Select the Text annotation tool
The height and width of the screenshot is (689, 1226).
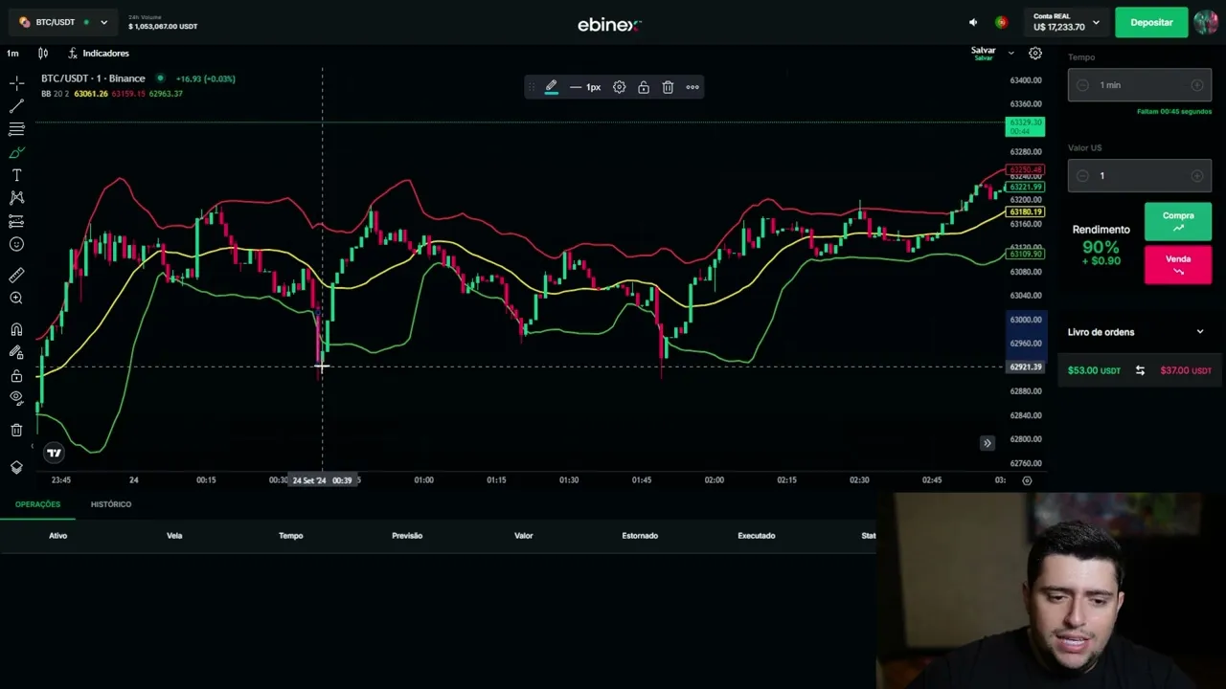click(x=16, y=175)
